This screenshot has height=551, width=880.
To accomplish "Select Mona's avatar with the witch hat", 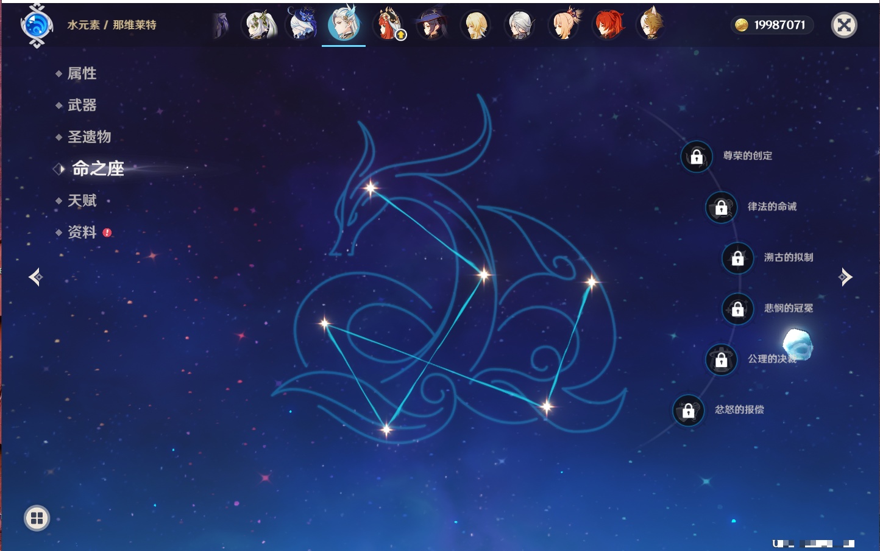I will coord(432,25).
